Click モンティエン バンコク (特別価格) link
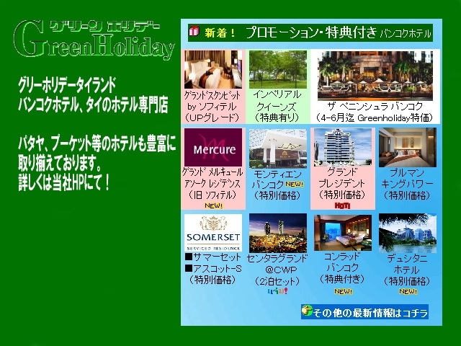Viewport: 461px width, 346px height. coord(277,185)
